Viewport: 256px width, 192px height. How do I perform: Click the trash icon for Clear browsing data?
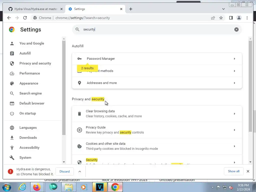click(79, 114)
